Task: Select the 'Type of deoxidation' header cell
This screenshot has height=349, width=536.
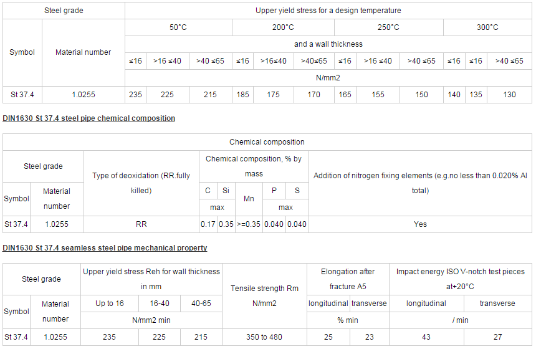Action: [x=141, y=183]
